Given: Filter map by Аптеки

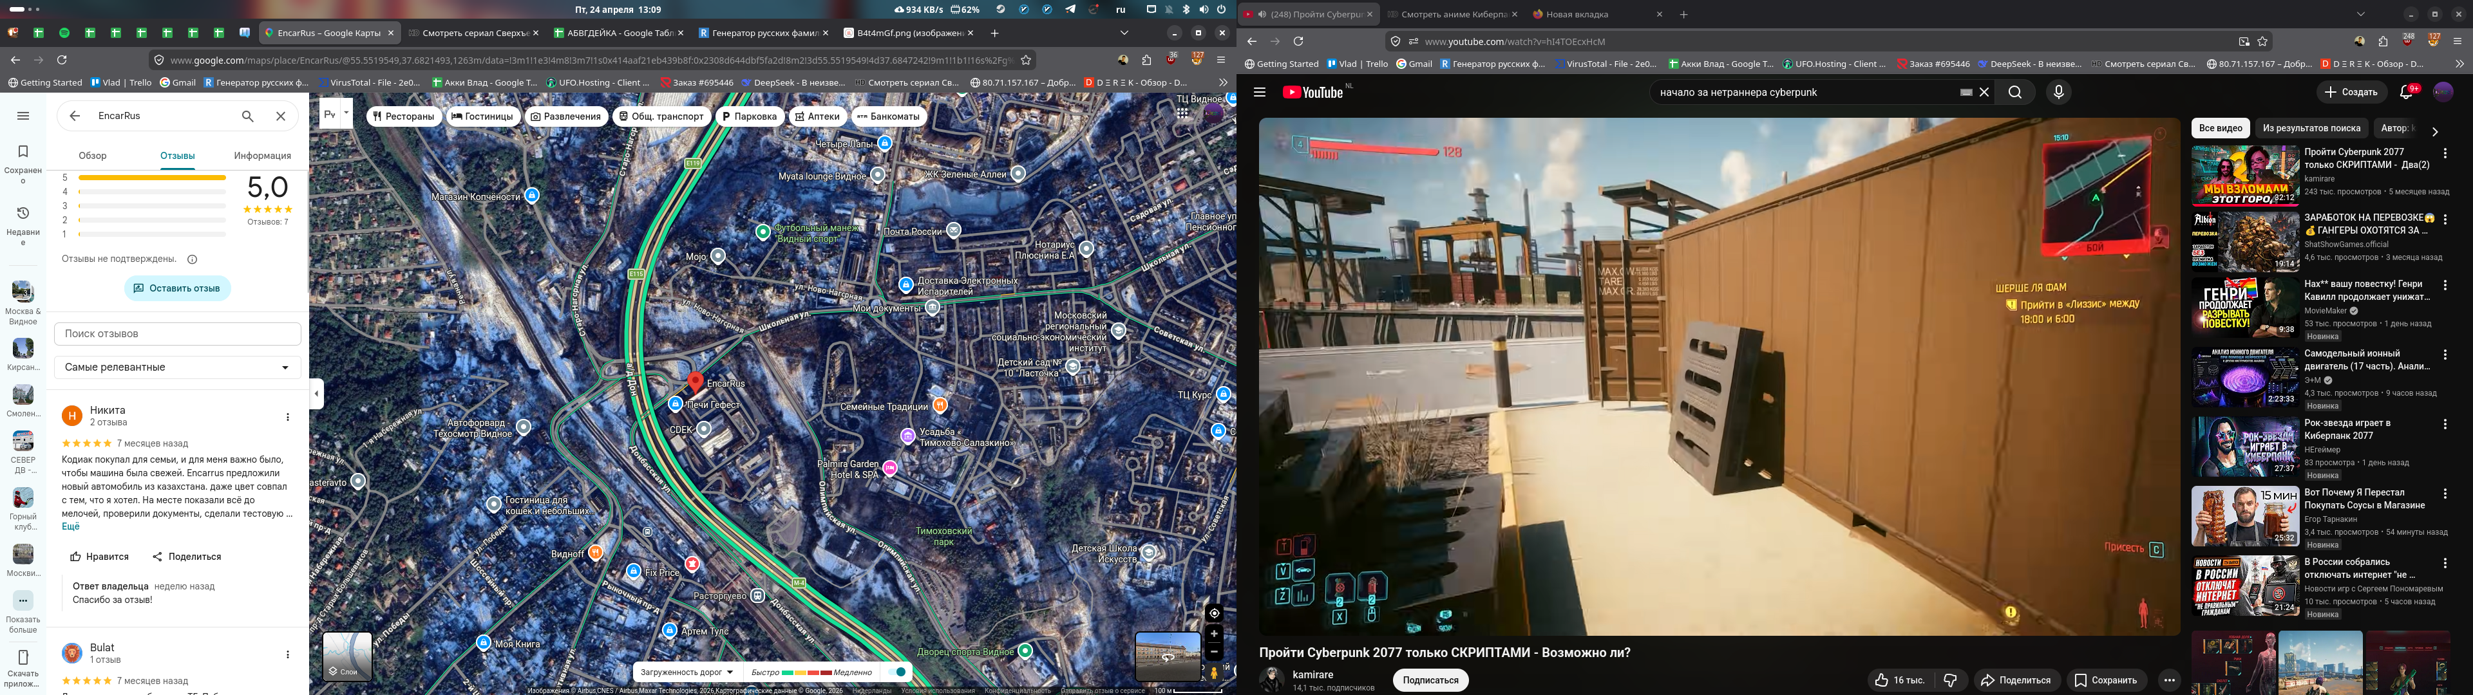Looking at the screenshot, I should (x=817, y=116).
